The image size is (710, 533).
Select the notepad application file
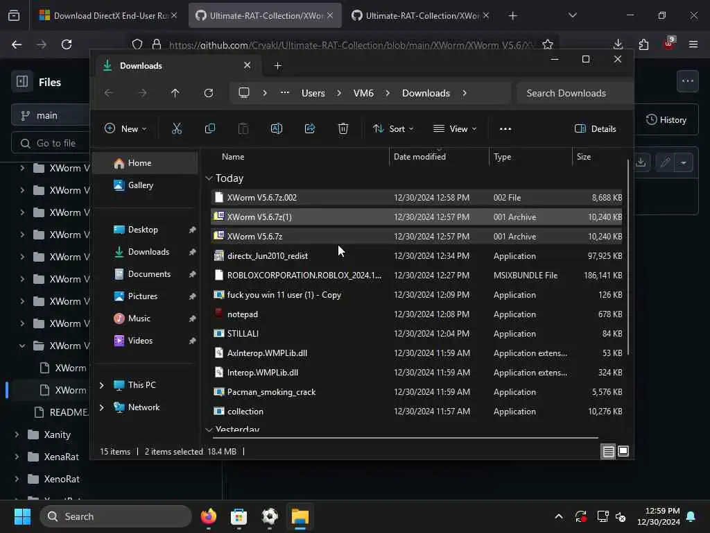pos(417,314)
